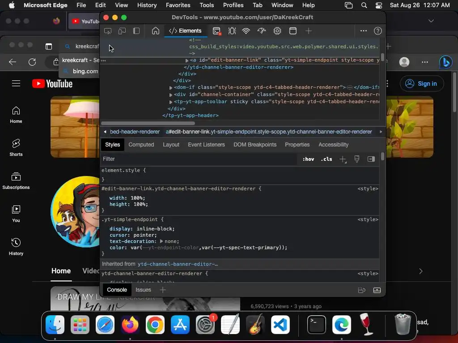458x343 pixels.
Task: Reload the page in Edge browser
Action: pyautogui.click(x=32, y=62)
